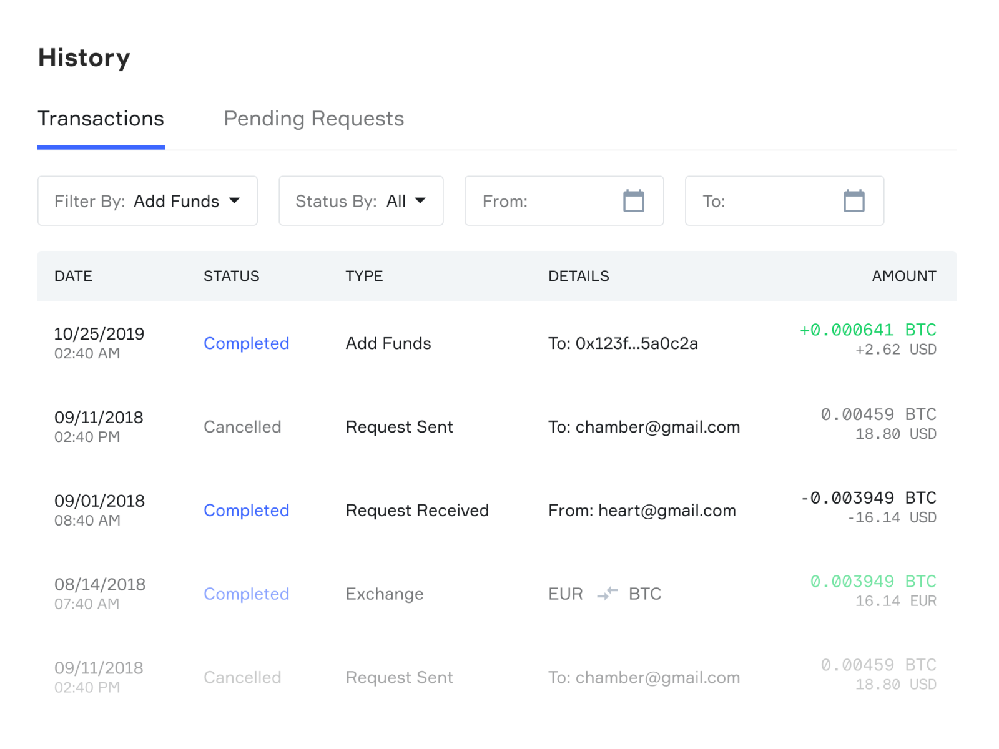The image size is (999, 749).
Task: Select the green +0.000641 BTC amount
Action: tap(868, 330)
